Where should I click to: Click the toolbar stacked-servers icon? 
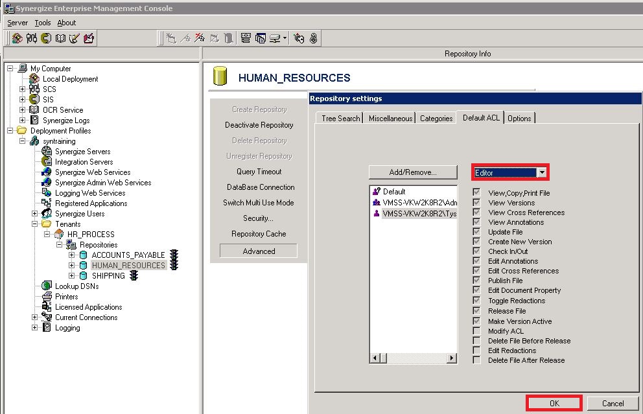(x=246, y=38)
